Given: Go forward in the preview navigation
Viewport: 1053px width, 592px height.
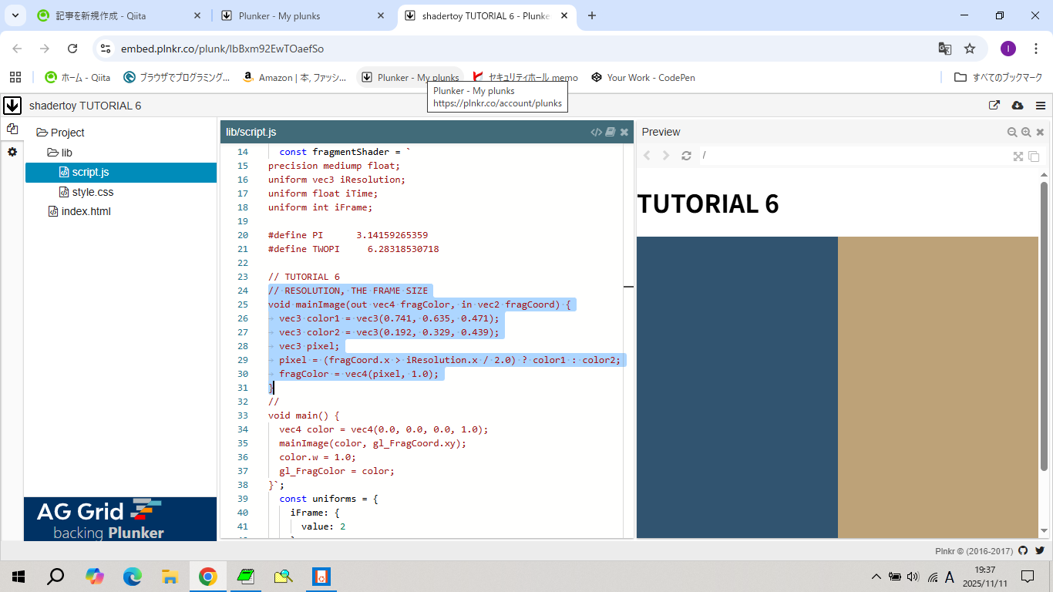Looking at the screenshot, I should (x=667, y=156).
